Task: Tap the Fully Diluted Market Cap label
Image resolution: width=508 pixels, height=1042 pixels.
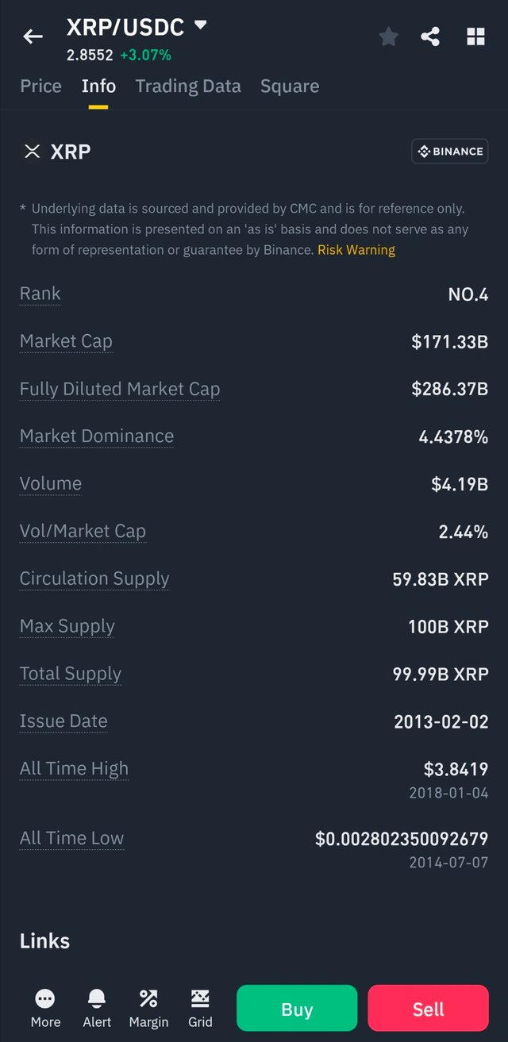Action: (120, 389)
